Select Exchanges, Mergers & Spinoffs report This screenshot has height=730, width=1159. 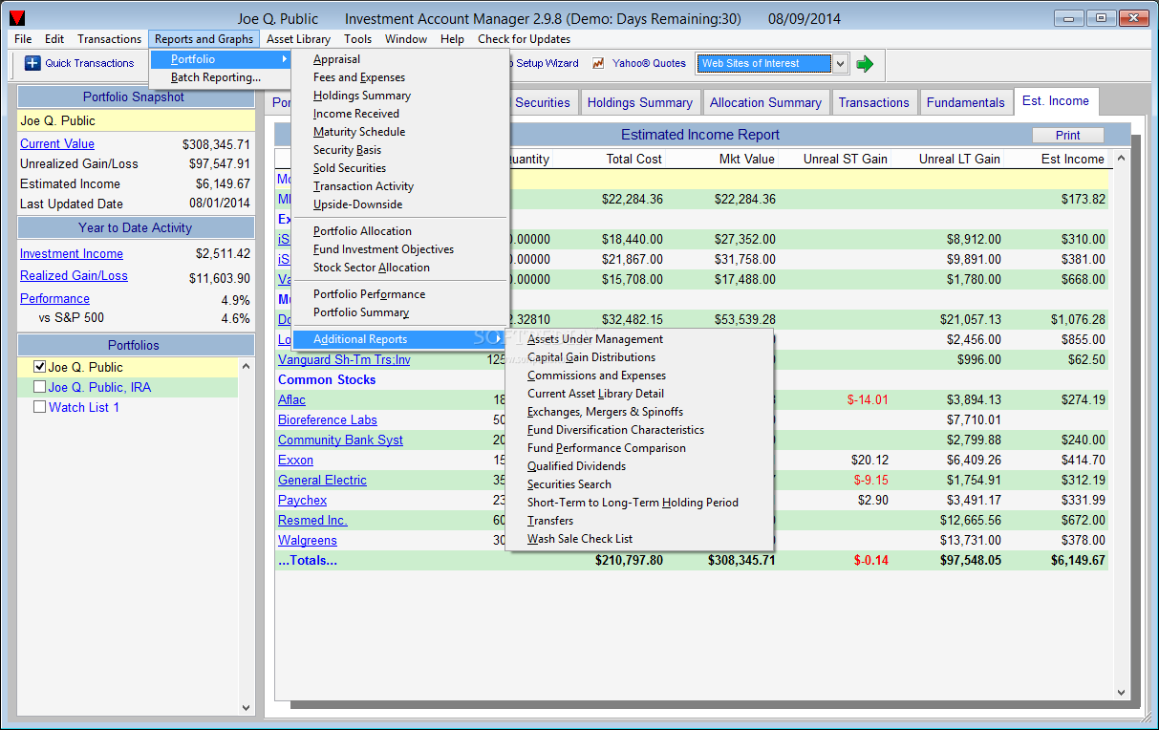(605, 412)
